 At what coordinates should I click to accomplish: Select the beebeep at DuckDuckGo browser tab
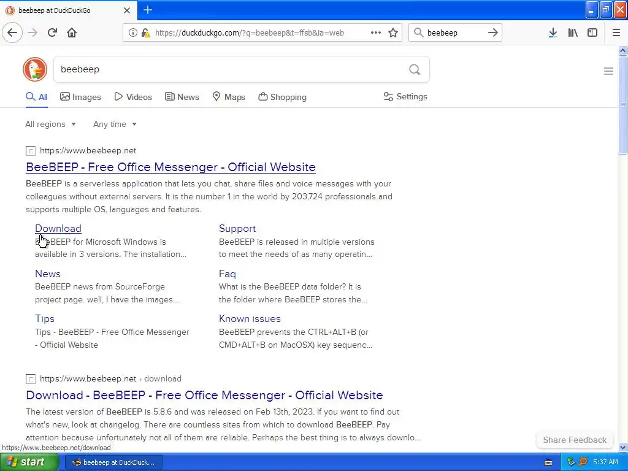(x=68, y=10)
